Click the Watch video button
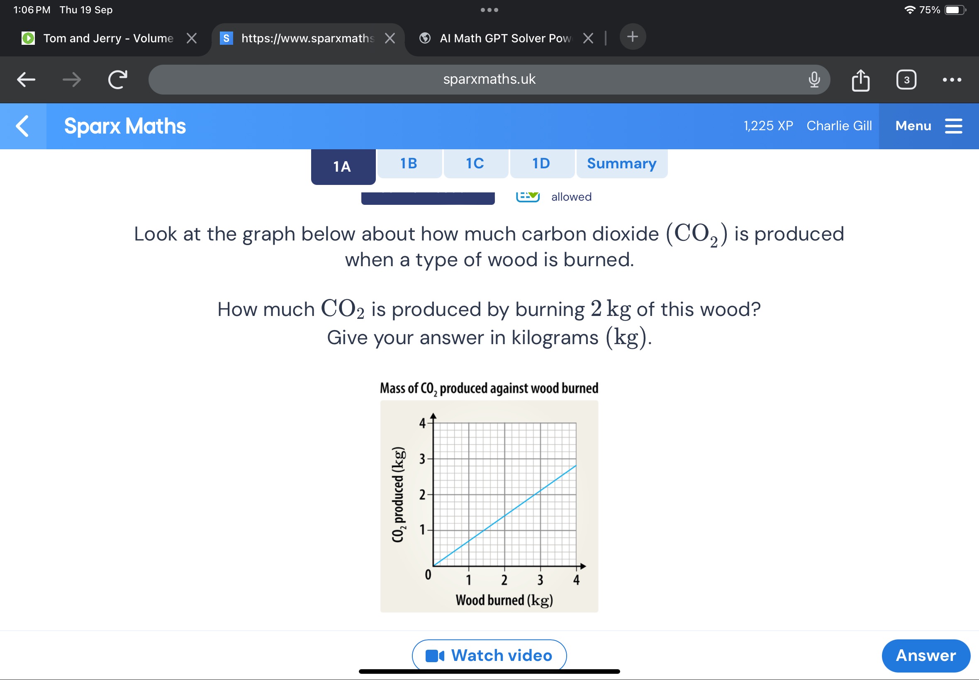 489,655
